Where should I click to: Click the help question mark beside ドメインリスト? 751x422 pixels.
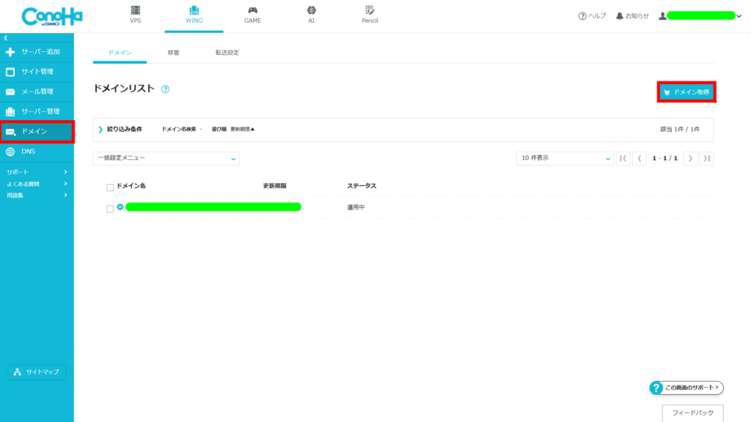[166, 89]
